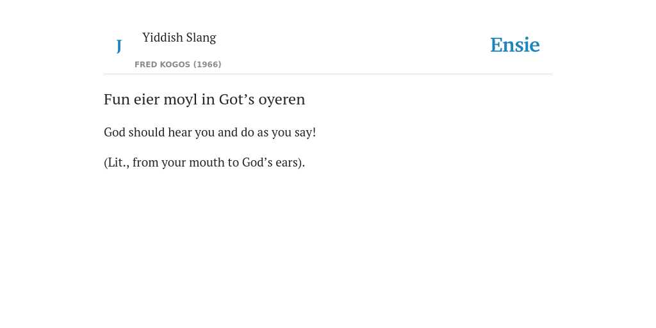The width and height of the screenshot is (656, 328).
Task: Click the blue J dictionary icon
Action: coord(119,46)
